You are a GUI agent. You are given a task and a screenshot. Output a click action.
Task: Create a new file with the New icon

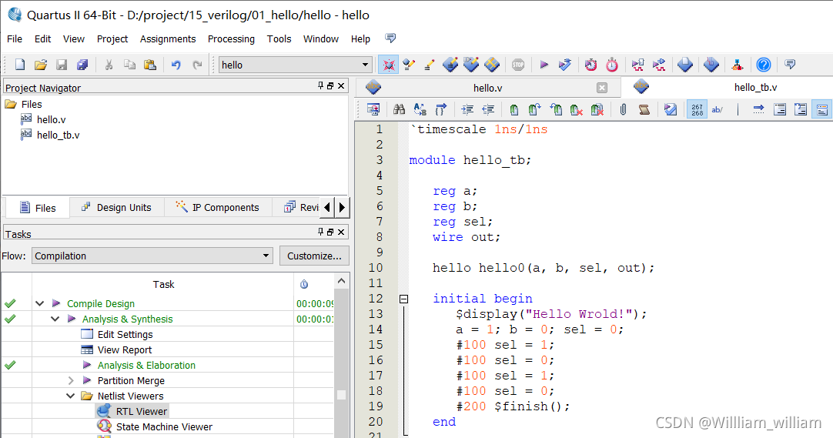[20, 65]
